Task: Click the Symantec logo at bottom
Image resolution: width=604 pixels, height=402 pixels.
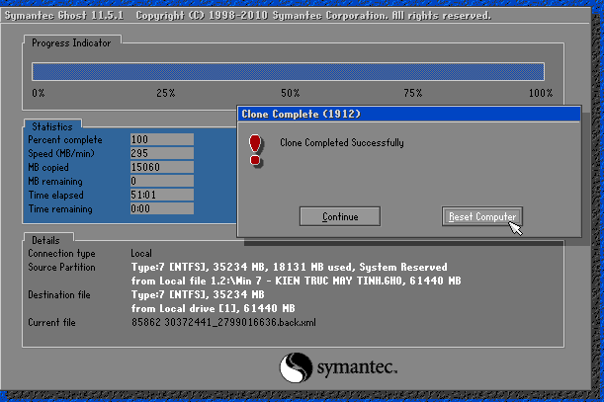Action: tap(338, 367)
